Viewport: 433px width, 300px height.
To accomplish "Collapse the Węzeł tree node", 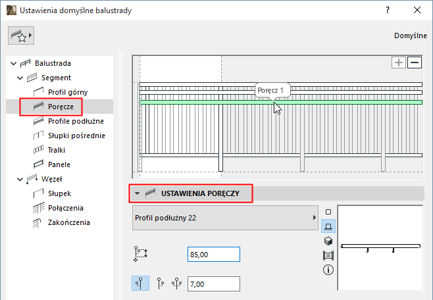I will 20,179.
